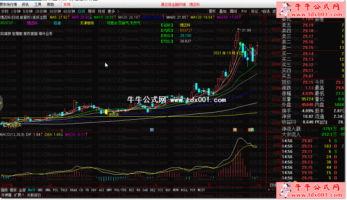Select the VOL-TDX indicator tab
The height and width of the screenshot is (200, 347).
click(120, 190)
